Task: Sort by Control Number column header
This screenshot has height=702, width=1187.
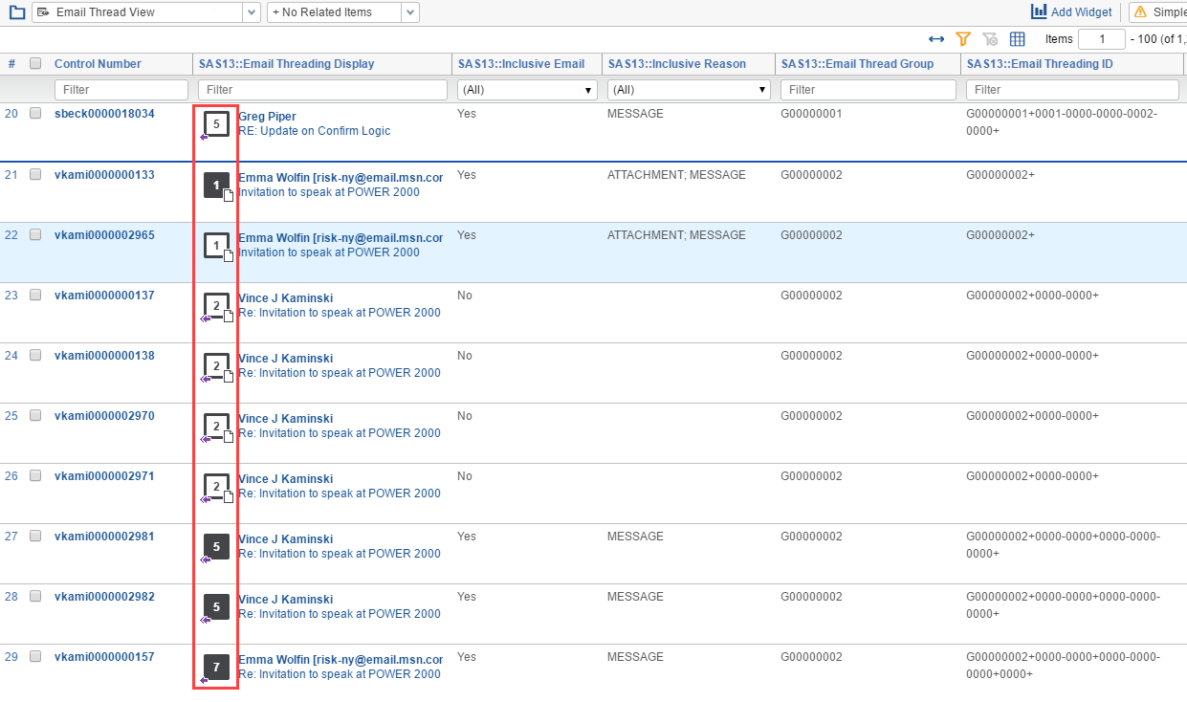Action: pyautogui.click(x=98, y=64)
